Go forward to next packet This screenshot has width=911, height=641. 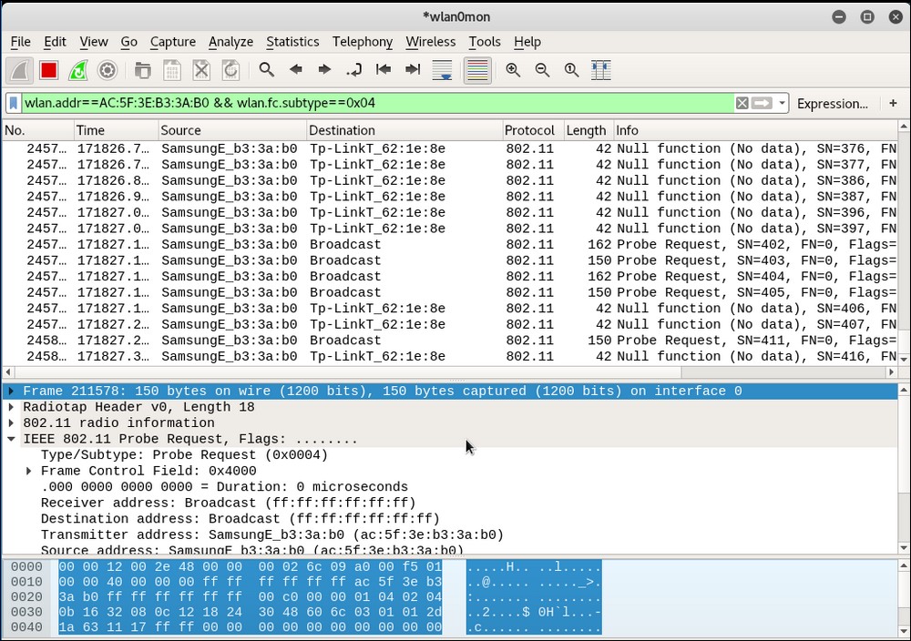coord(325,70)
